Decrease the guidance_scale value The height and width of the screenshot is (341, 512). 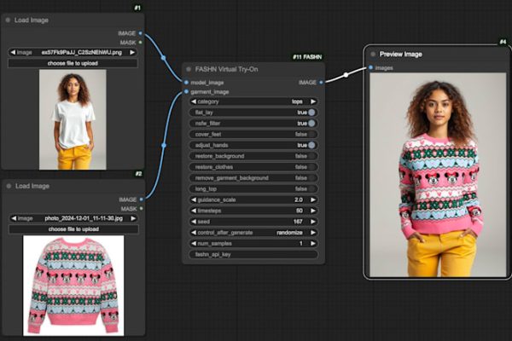point(194,199)
